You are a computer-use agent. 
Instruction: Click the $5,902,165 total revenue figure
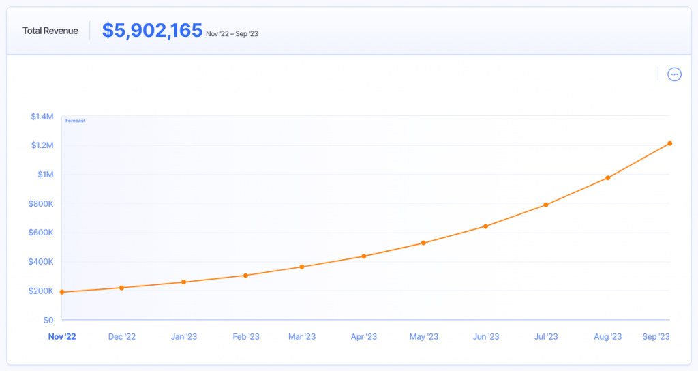(152, 31)
